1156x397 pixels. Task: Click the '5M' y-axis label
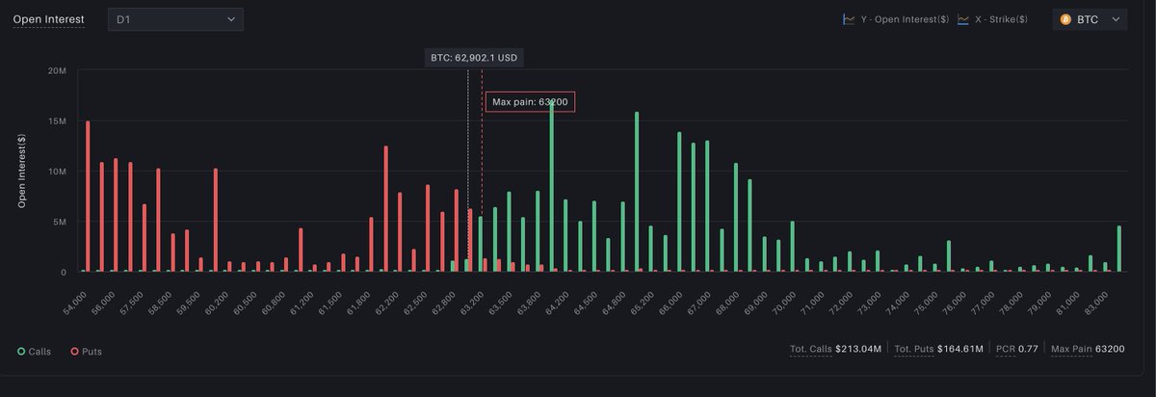tap(59, 222)
